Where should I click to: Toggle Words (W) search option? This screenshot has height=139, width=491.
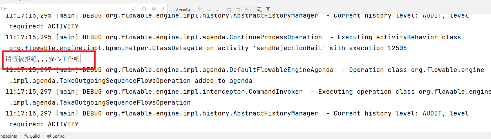tap(154, 9)
